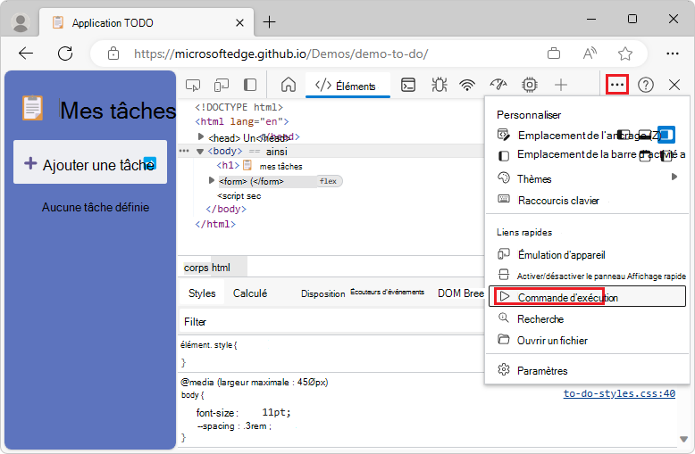This screenshot has height=454, width=695.
Task: Click the flex badge on form element
Action: (x=329, y=181)
